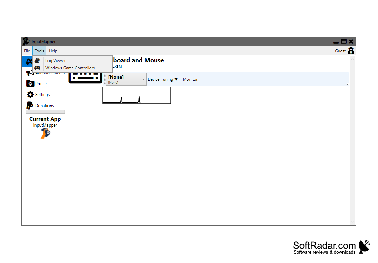
Task: Click the PayPal Donations icon
Action: coord(30,106)
